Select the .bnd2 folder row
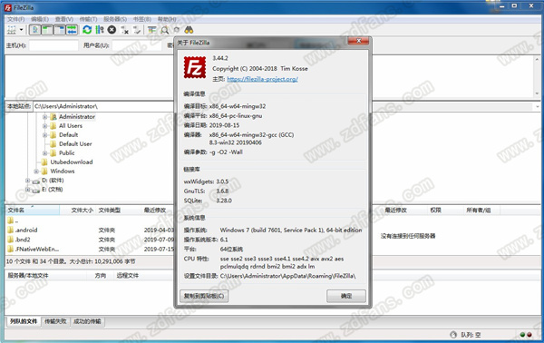The width and height of the screenshot is (544, 343). click(x=90, y=240)
